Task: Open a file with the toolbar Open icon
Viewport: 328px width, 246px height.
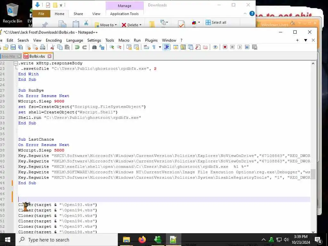Action: (x=6, y=47)
